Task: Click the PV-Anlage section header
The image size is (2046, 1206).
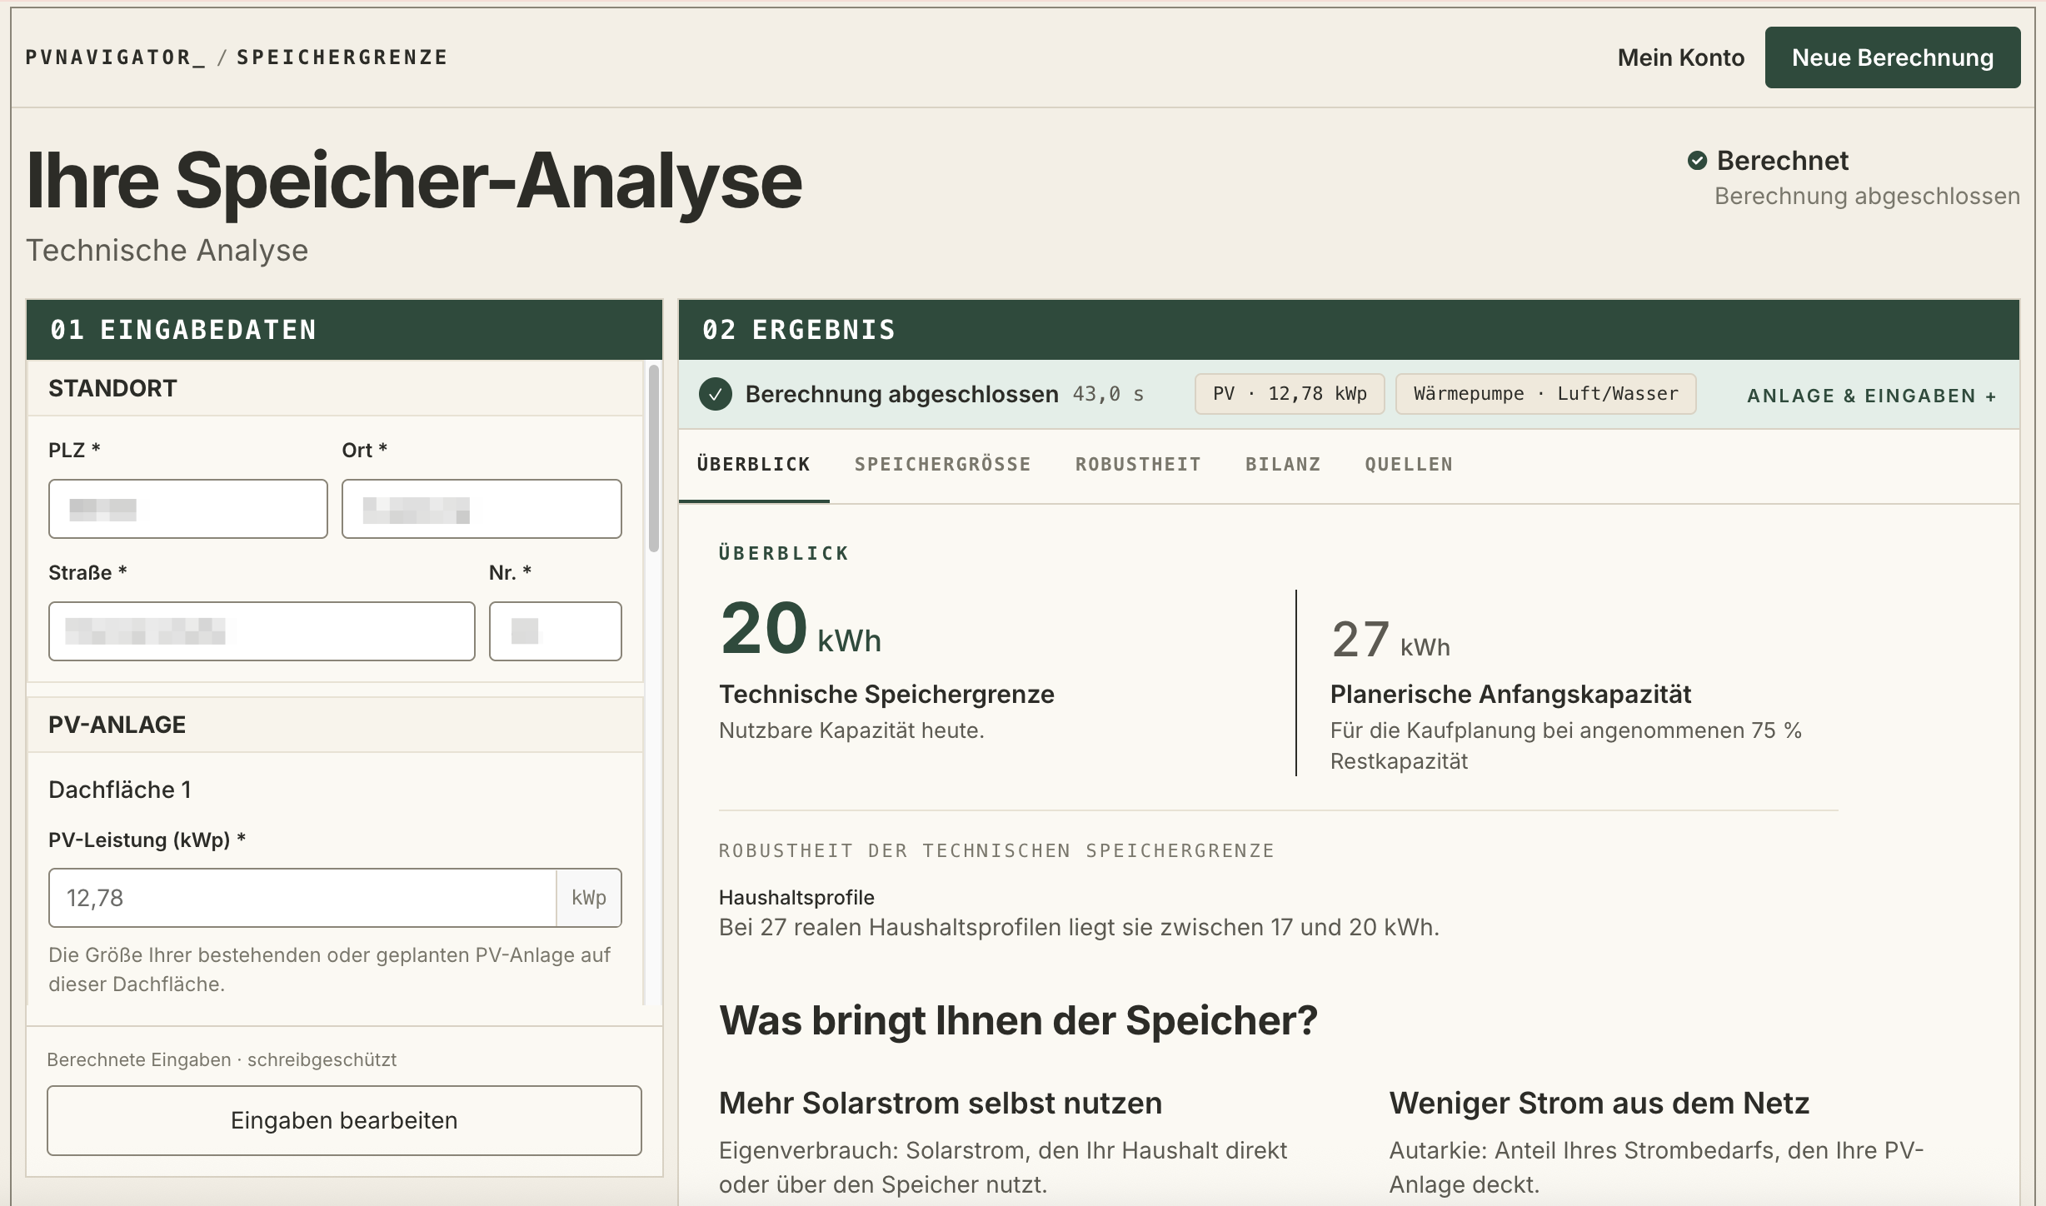Action: (x=336, y=725)
